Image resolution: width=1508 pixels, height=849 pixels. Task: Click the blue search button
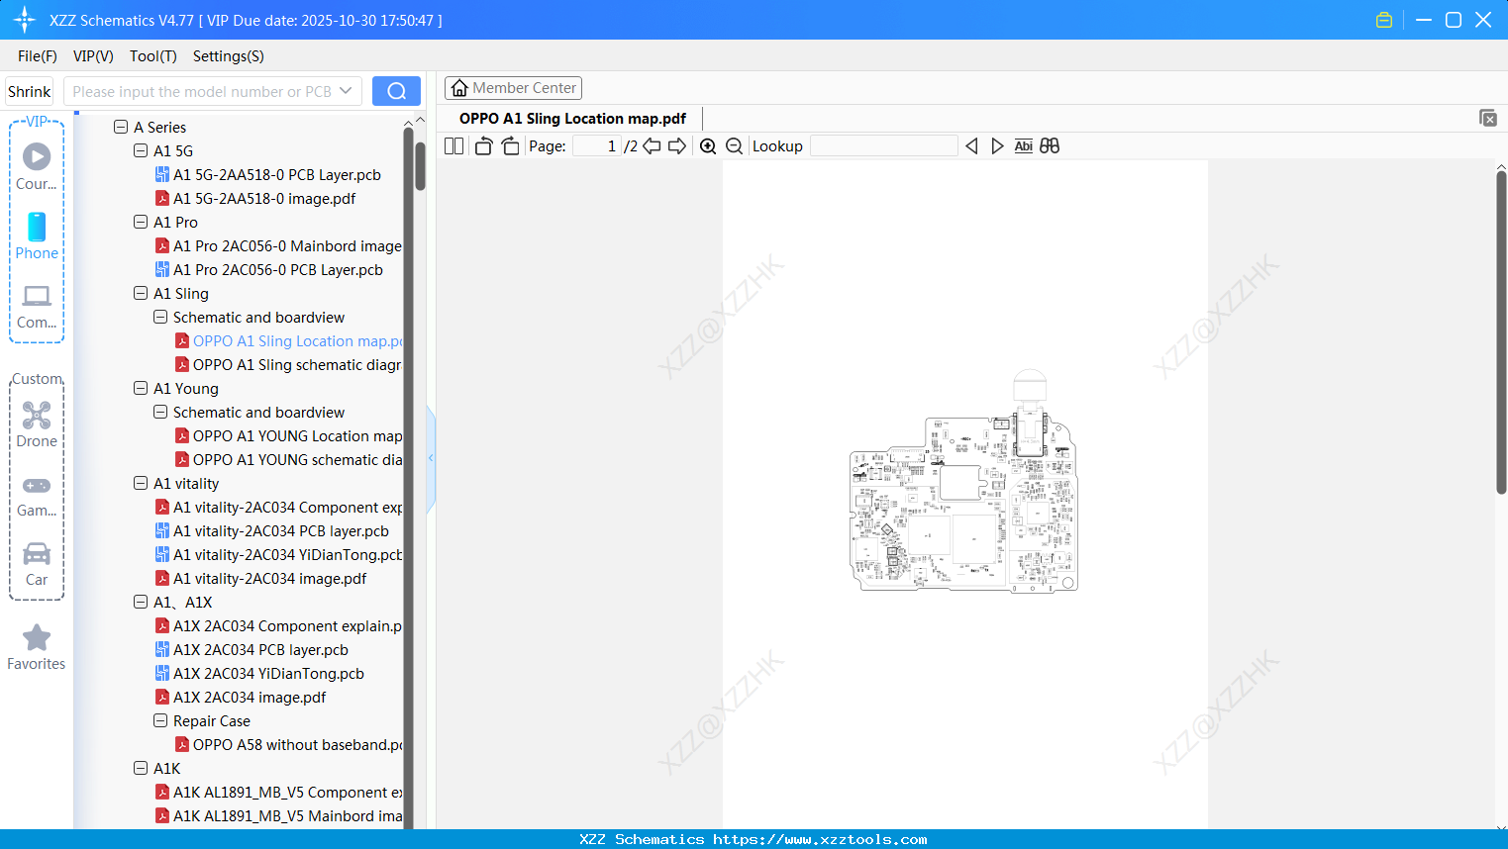[x=396, y=91]
